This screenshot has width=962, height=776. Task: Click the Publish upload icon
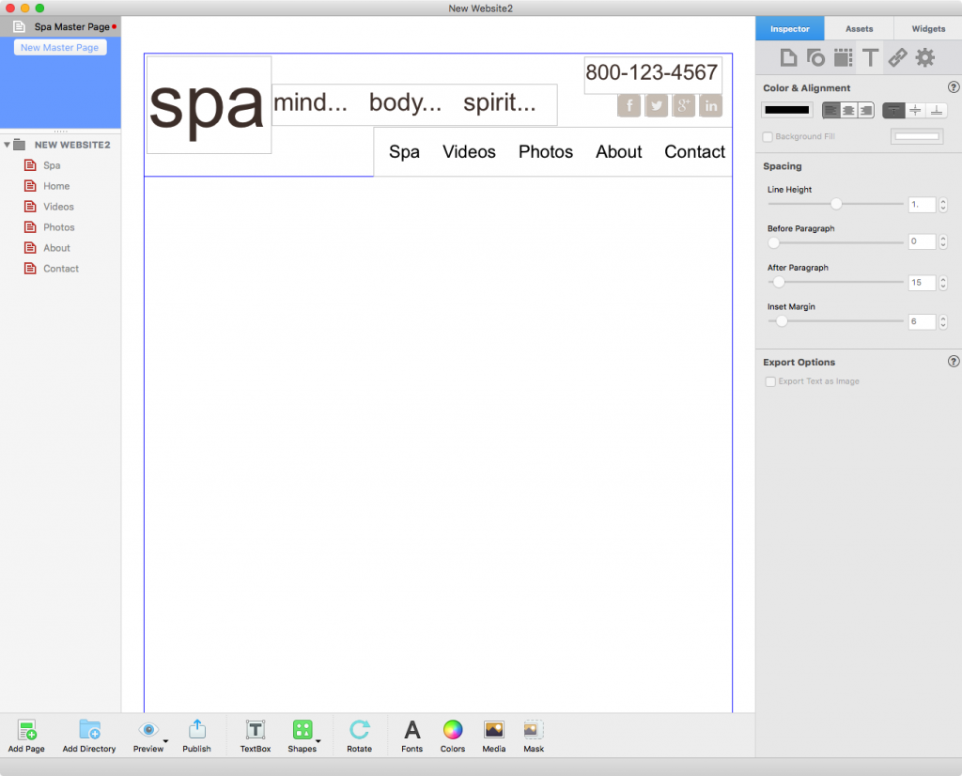click(197, 729)
